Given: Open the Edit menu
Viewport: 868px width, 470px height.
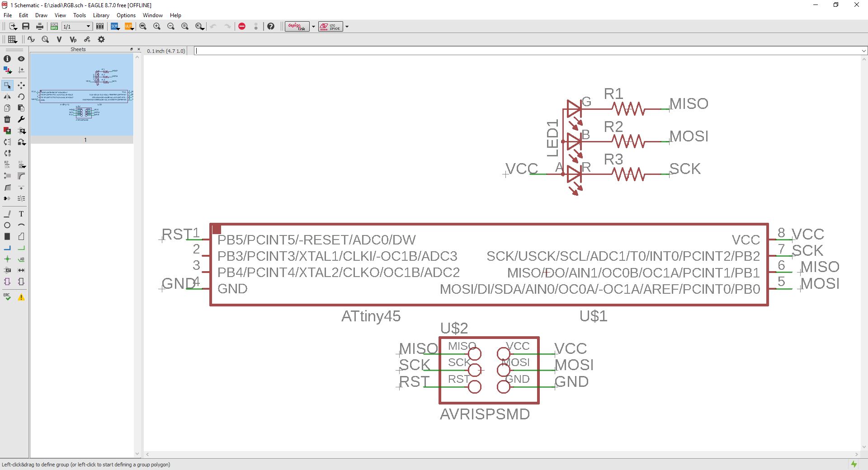Looking at the screenshot, I should (x=24, y=15).
